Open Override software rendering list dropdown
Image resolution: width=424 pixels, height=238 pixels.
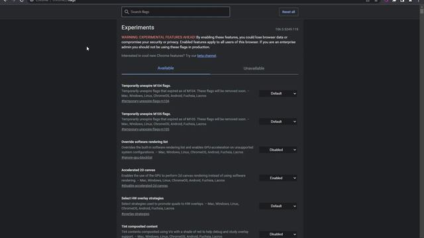(278, 150)
